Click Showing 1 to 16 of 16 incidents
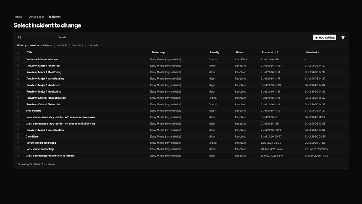The width and height of the screenshot is (362, 204). point(37,164)
